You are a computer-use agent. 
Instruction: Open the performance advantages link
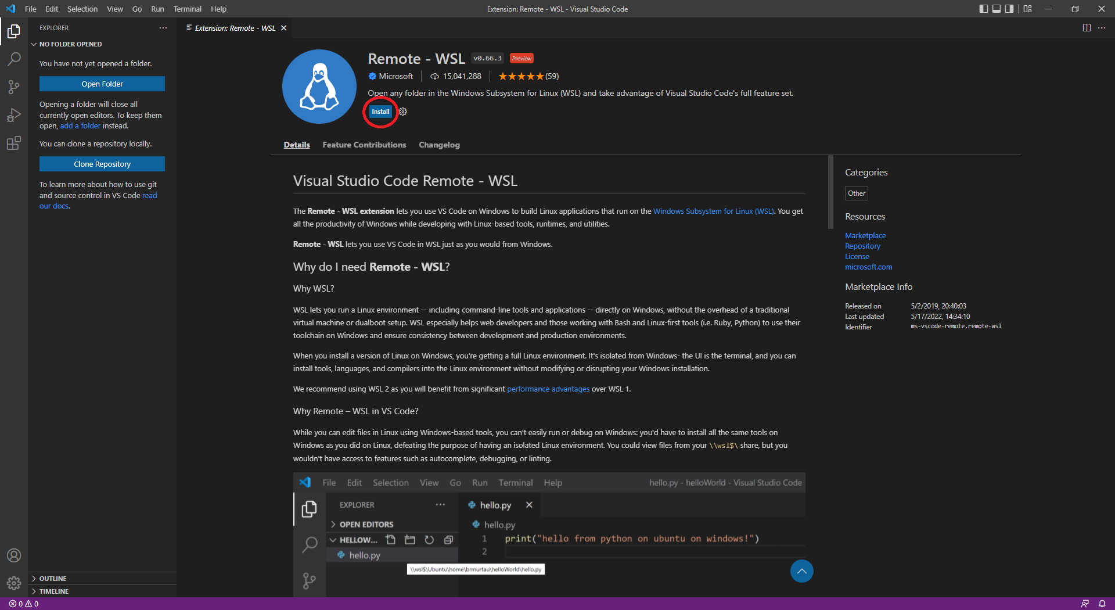click(x=548, y=389)
